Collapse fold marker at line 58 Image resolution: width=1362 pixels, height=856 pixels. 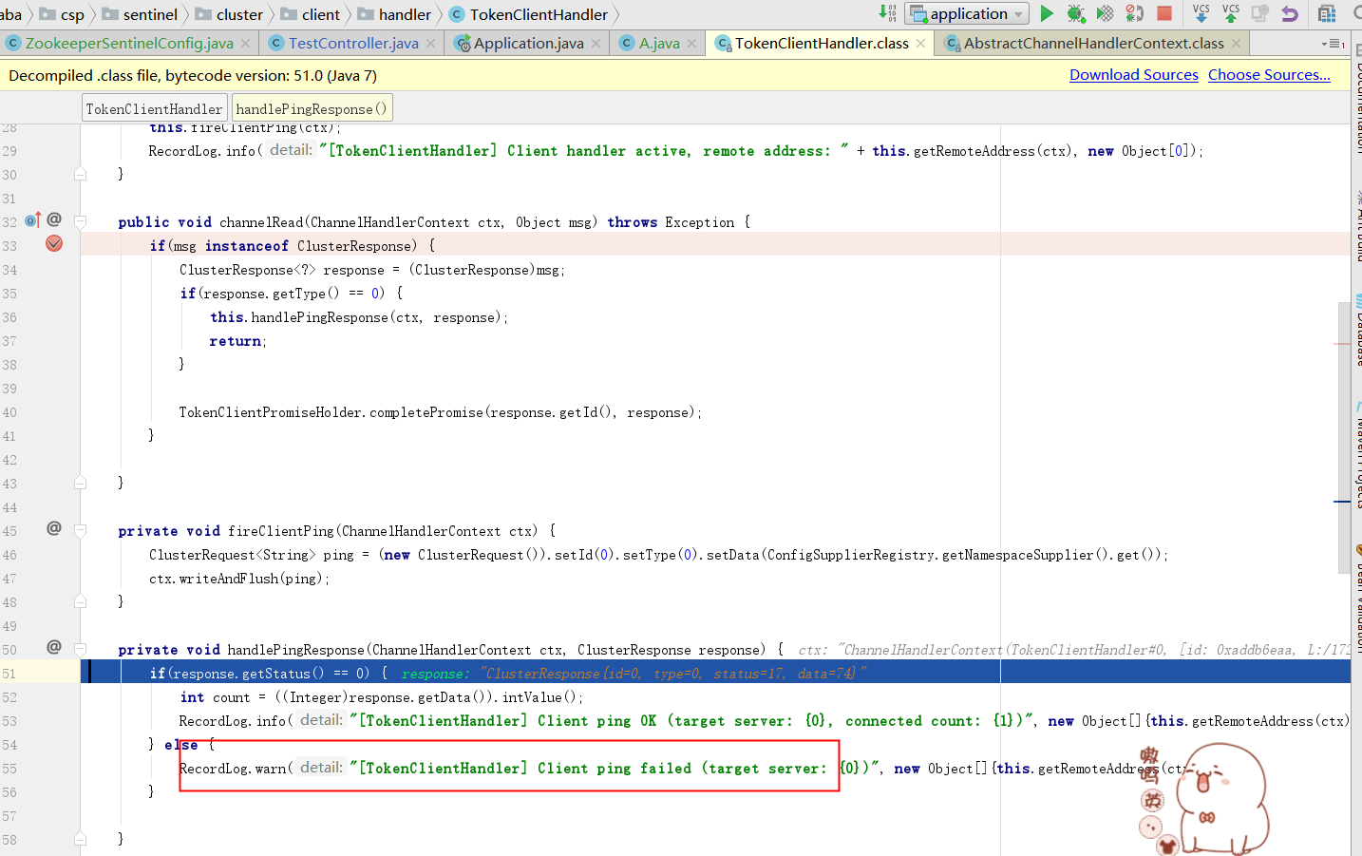click(80, 839)
